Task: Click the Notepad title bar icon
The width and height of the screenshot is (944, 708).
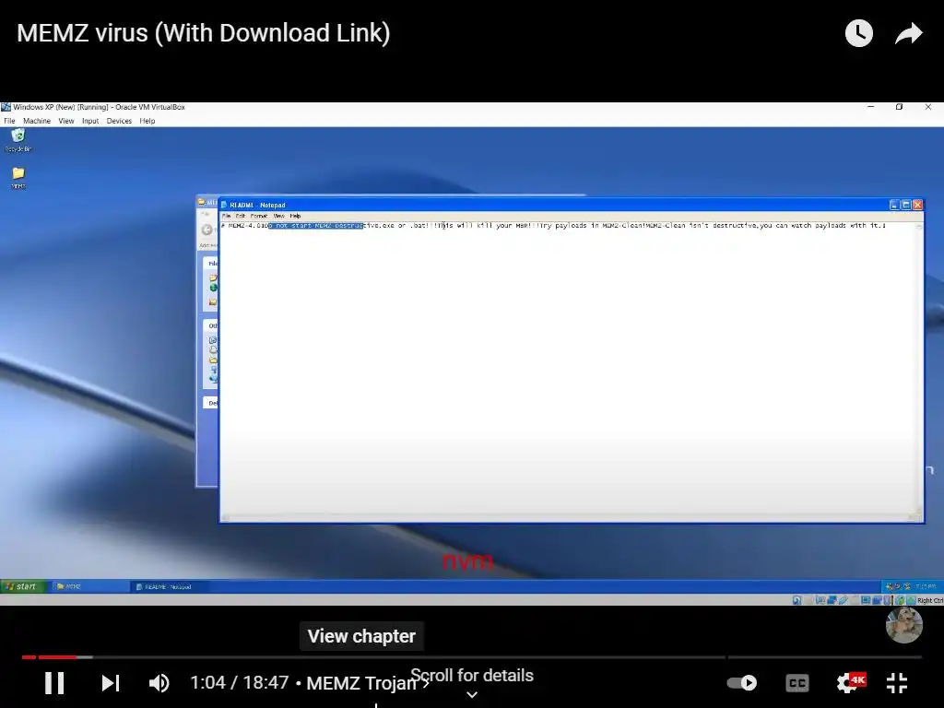Action: click(x=224, y=205)
